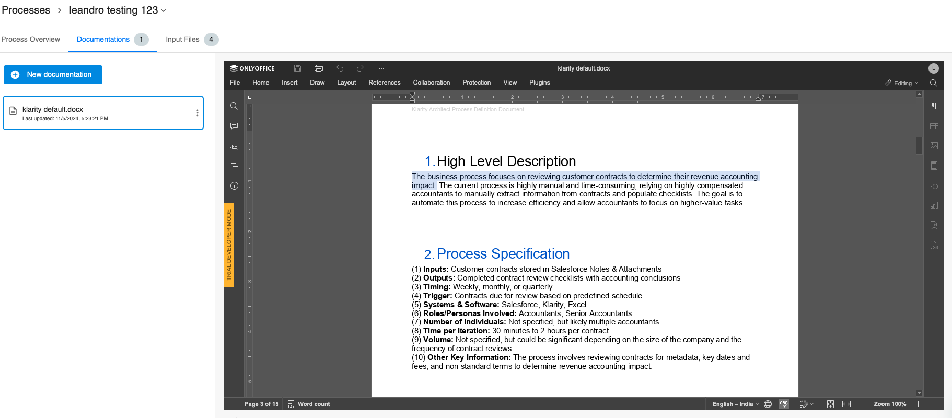
Task: Click the New documentation button
Action: (53, 75)
